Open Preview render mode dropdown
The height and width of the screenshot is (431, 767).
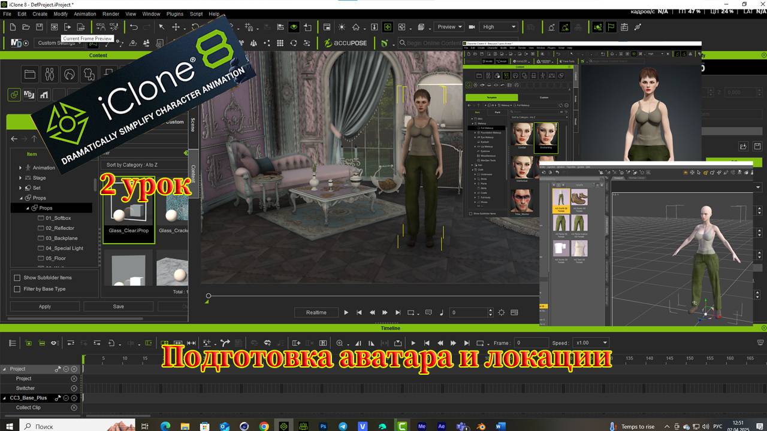point(449,27)
